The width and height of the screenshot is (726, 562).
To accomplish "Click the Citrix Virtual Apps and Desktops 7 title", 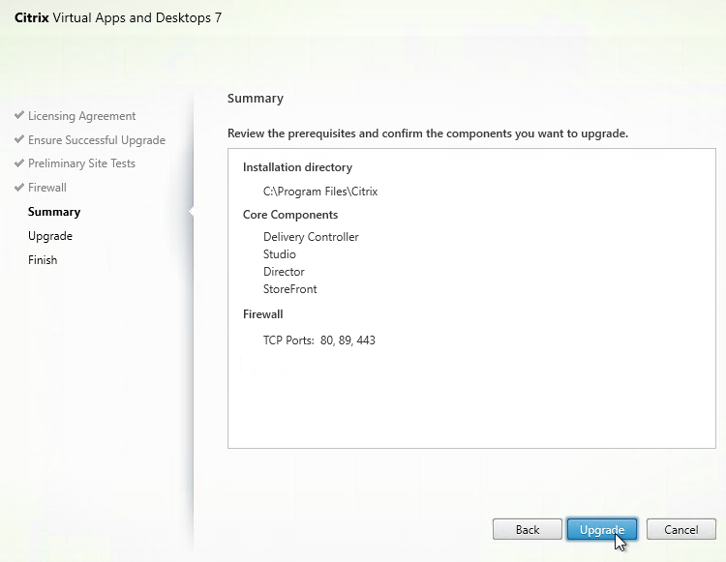I will (x=118, y=18).
